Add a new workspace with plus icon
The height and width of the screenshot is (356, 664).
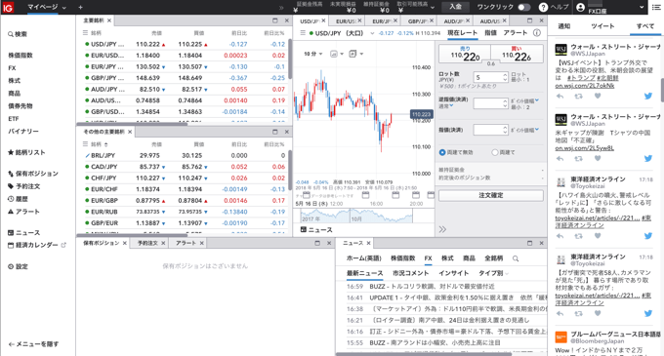pos(80,7)
